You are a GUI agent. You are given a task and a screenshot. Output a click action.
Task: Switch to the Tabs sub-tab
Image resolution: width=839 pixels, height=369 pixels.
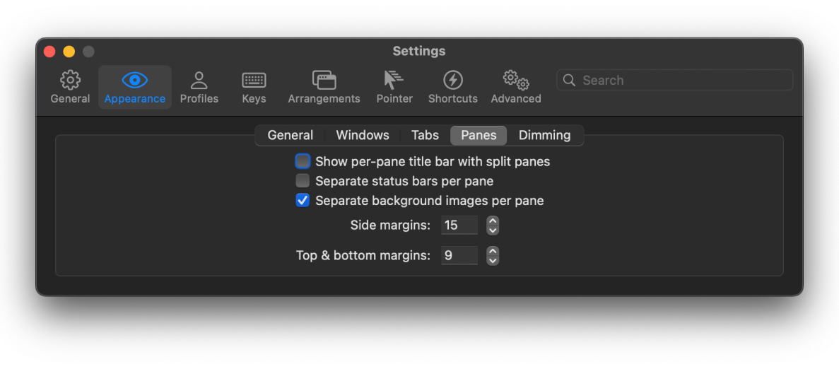click(425, 135)
